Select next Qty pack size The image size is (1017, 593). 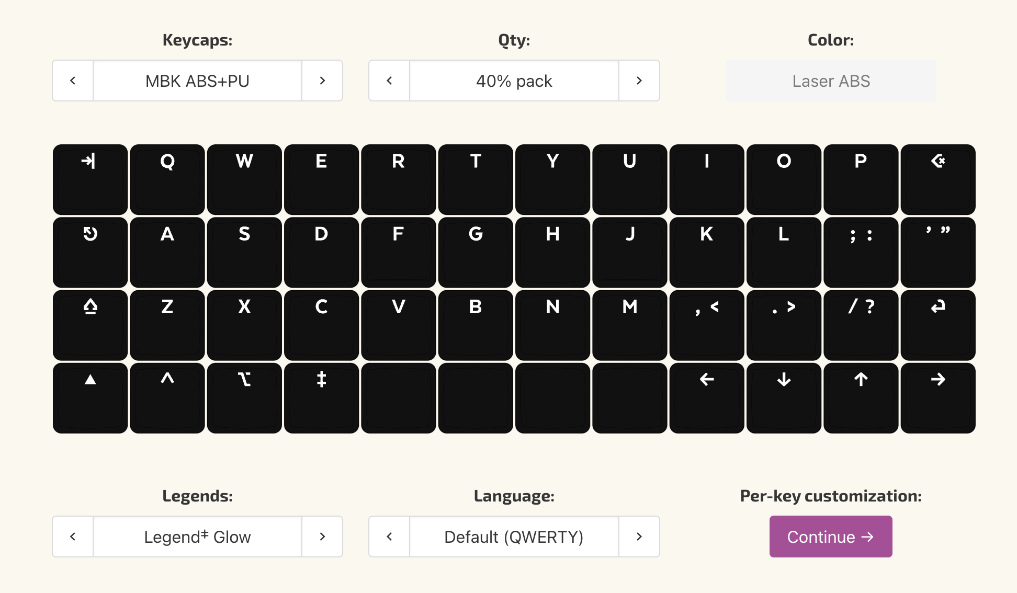pos(639,81)
